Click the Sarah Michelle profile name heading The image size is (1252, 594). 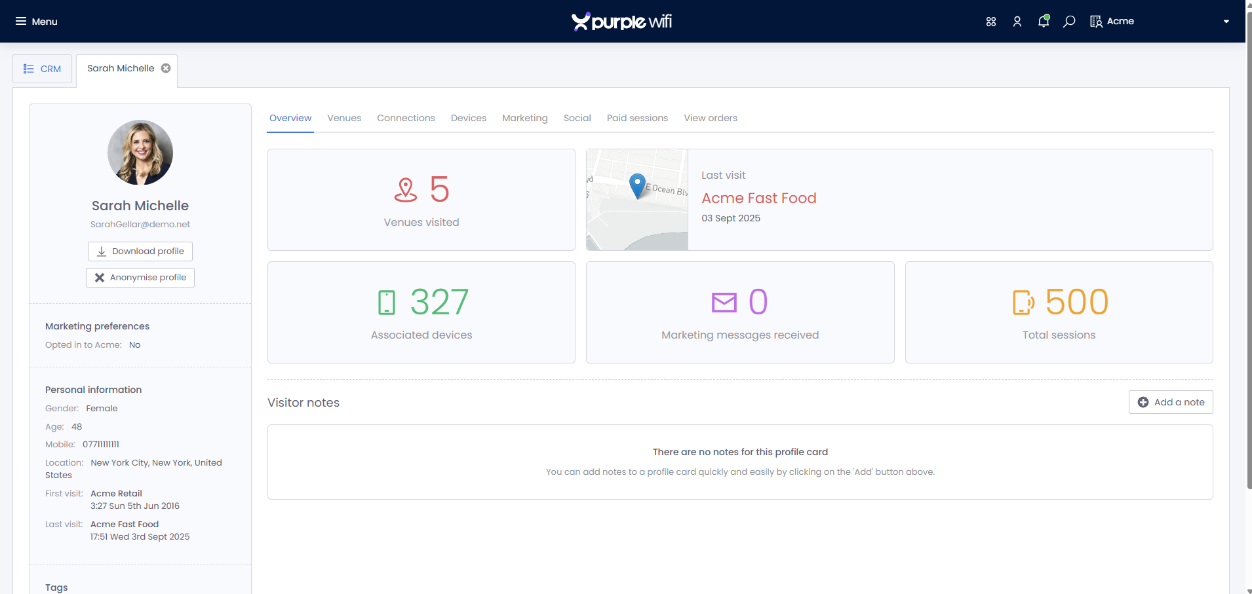140,206
